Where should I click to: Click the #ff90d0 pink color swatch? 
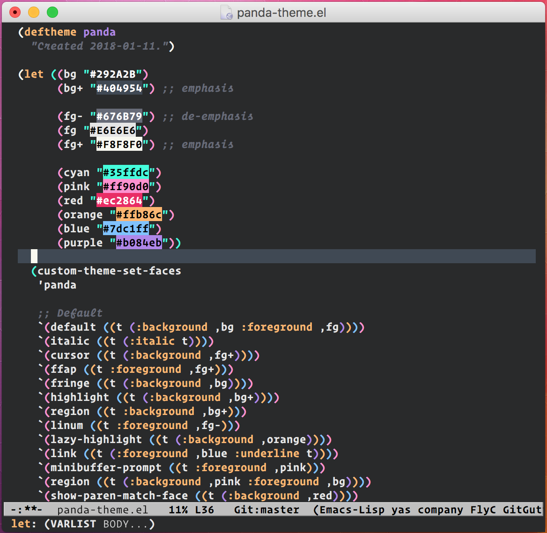coord(126,186)
